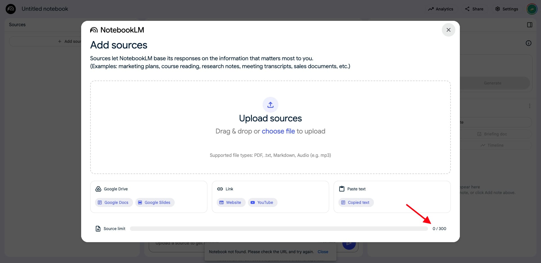The image size is (541, 263).
Task: Collapse the Studio side panel icon
Action: [x=529, y=25]
